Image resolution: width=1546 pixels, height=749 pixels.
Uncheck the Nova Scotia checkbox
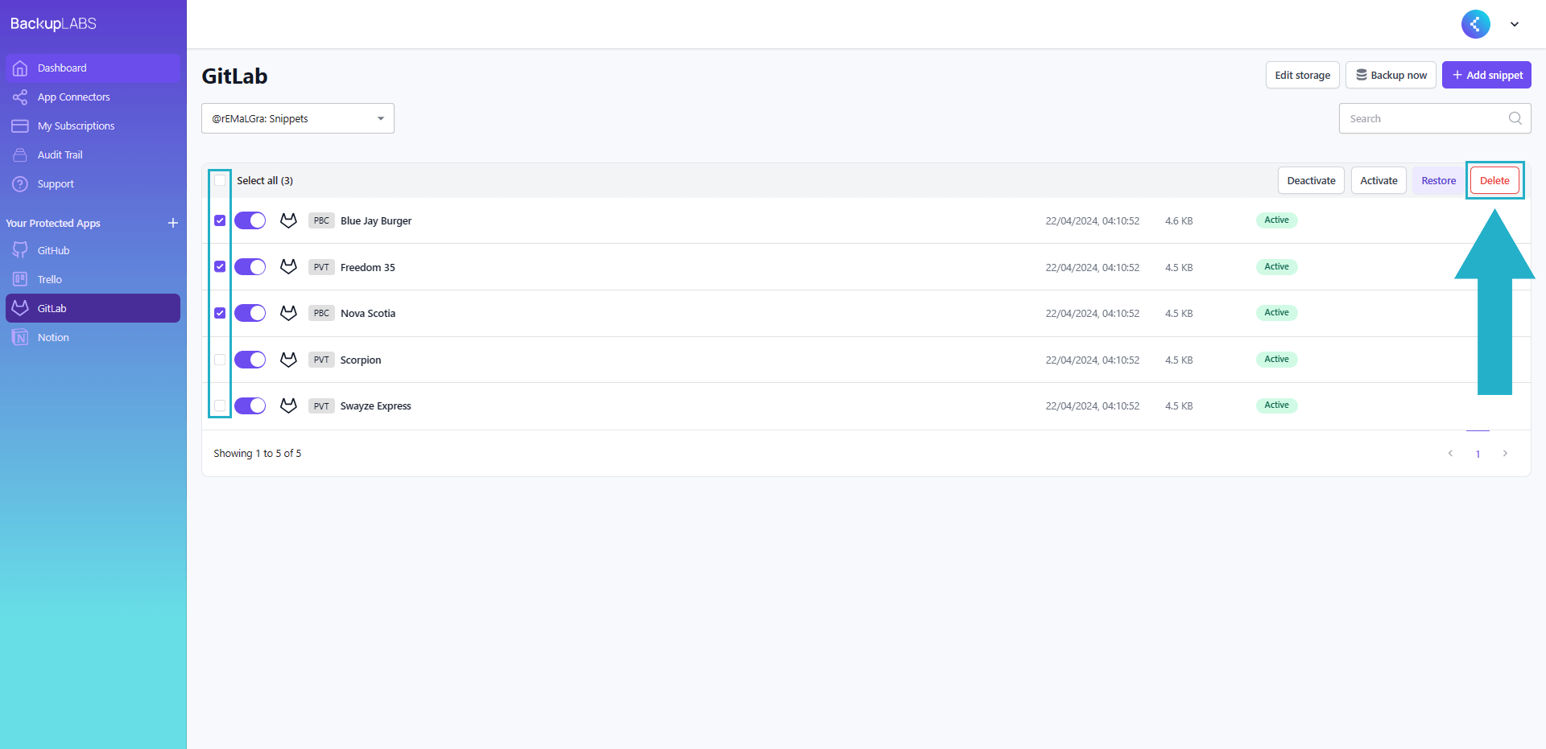tap(220, 313)
